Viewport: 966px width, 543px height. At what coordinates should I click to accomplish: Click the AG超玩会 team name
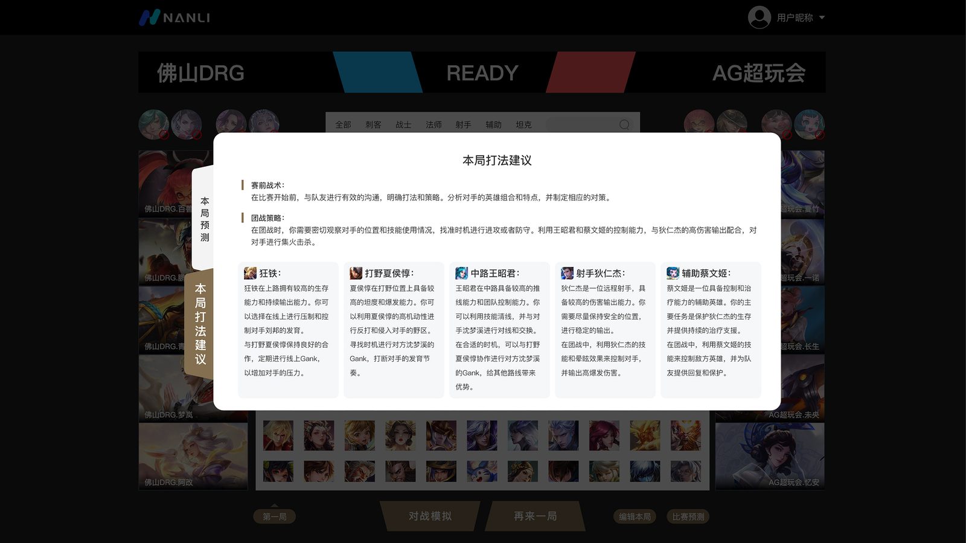(759, 73)
